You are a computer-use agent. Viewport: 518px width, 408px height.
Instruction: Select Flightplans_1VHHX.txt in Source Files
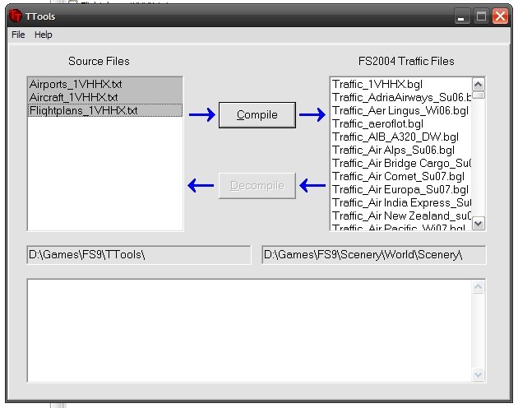(x=105, y=110)
